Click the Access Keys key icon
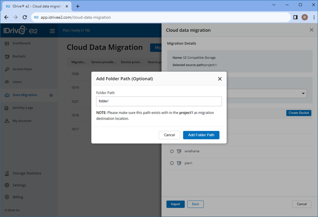 click(7, 69)
